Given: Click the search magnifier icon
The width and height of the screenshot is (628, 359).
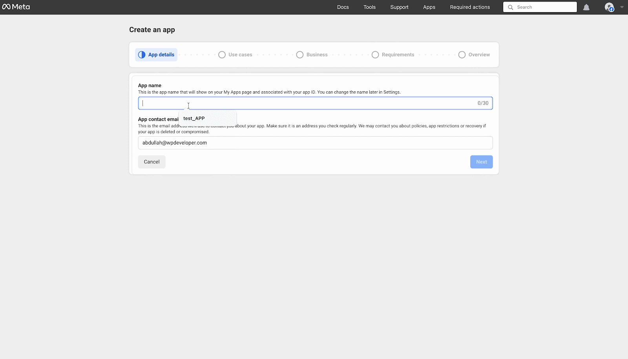Looking at the screenshot, I should (x=510, y=7).
